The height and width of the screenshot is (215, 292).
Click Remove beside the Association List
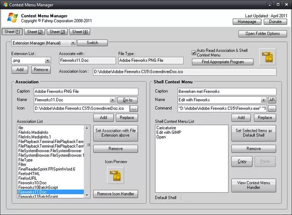coord(116,149)
